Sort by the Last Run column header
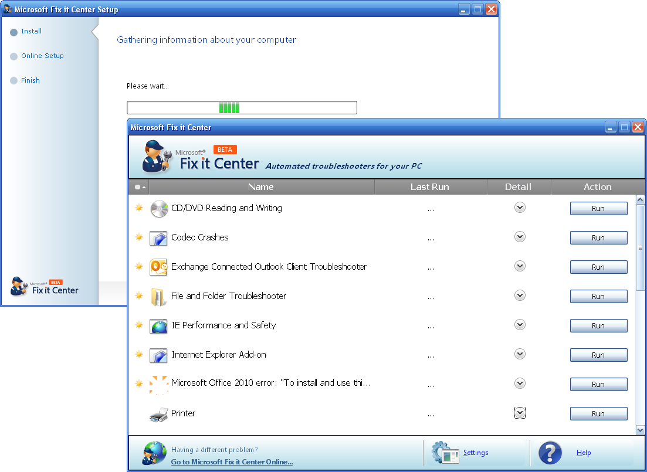 coord(431,187)
